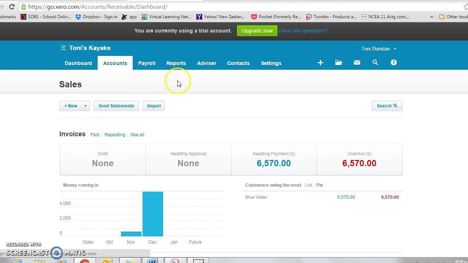Open the Awaiting Approval panel

(188, 160)
